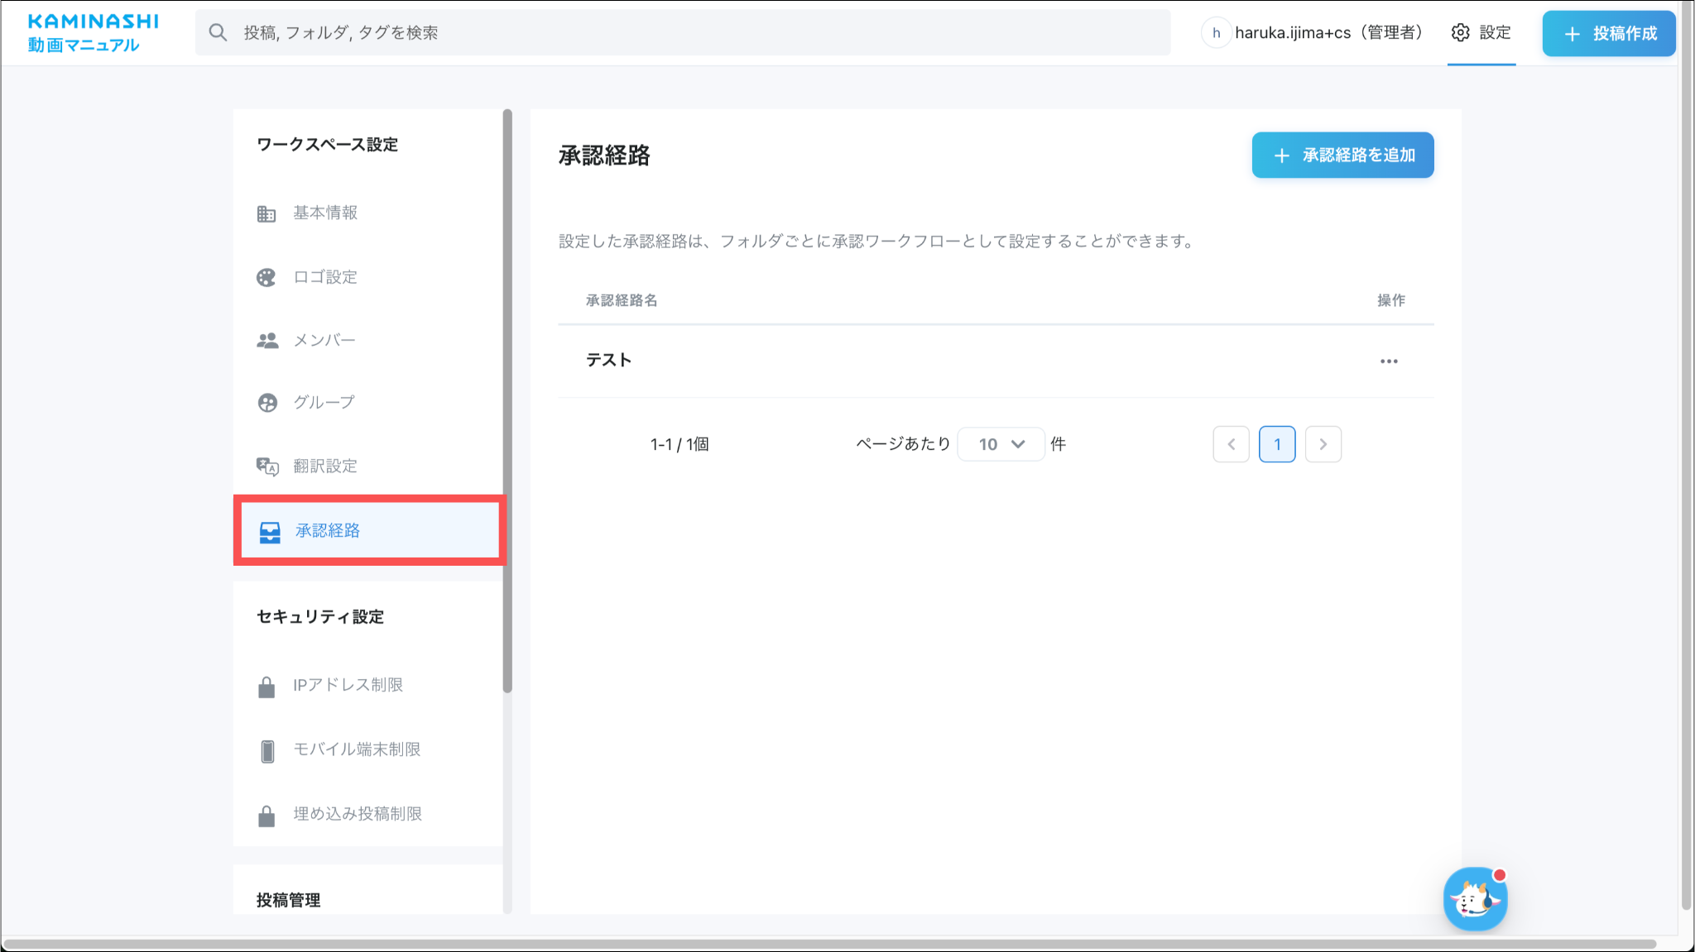Click the group icon beside グループ

[x=266, y=403]
